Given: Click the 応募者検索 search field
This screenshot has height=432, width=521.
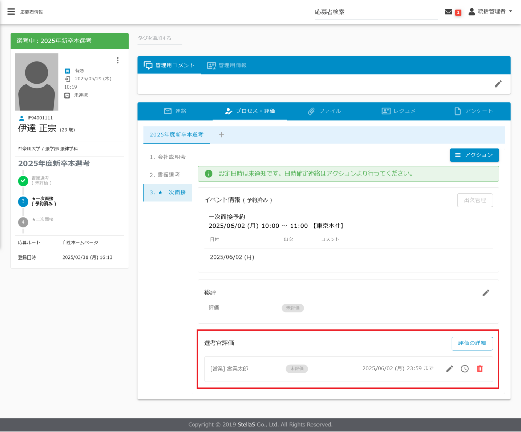Looking at the screenshot, I should (375, 12).
